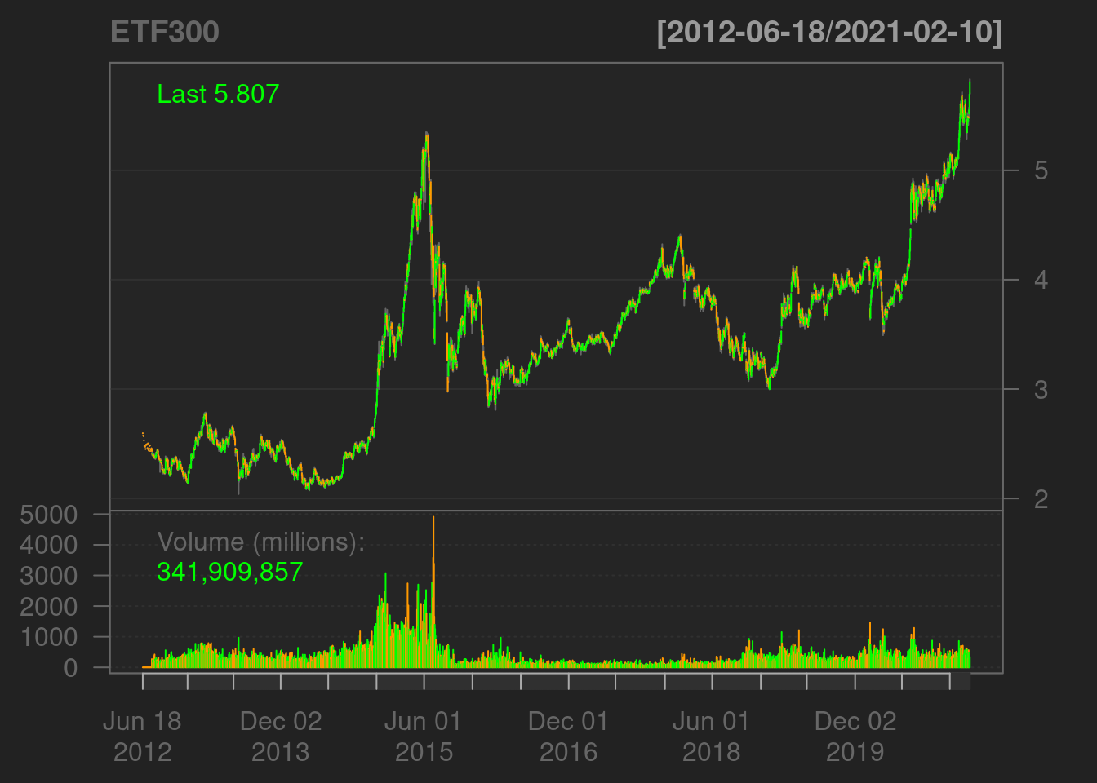Select the 3000 volume axis label
The width and height of the screenshot is (1097, 783).
49,576
